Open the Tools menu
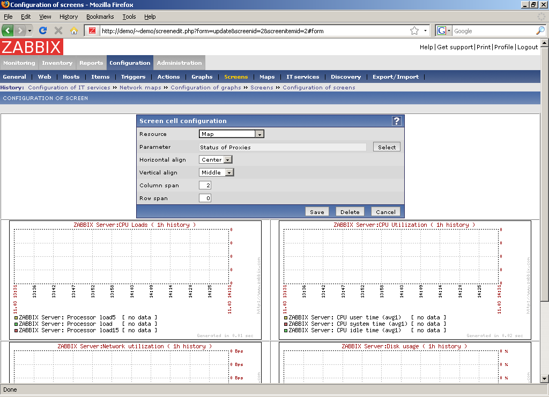The width and height of the screenshot is (549, 397). [129, 17]
